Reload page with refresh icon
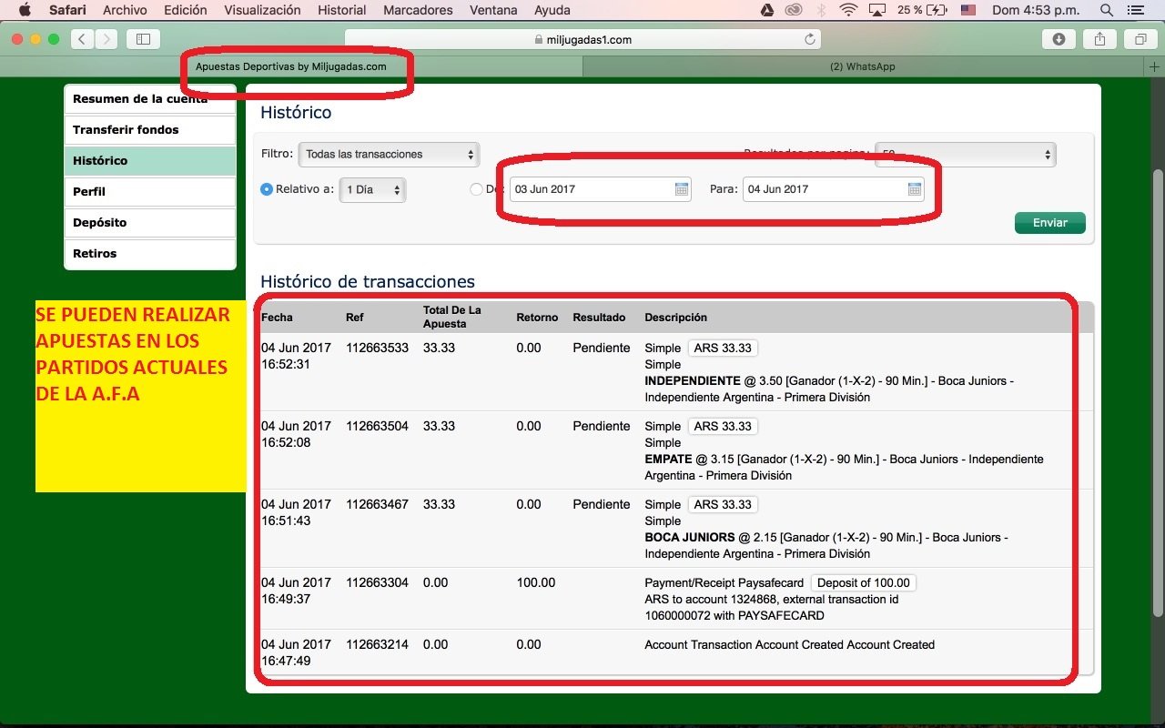The image size is (1165, 728). click(x=809, y=39)
